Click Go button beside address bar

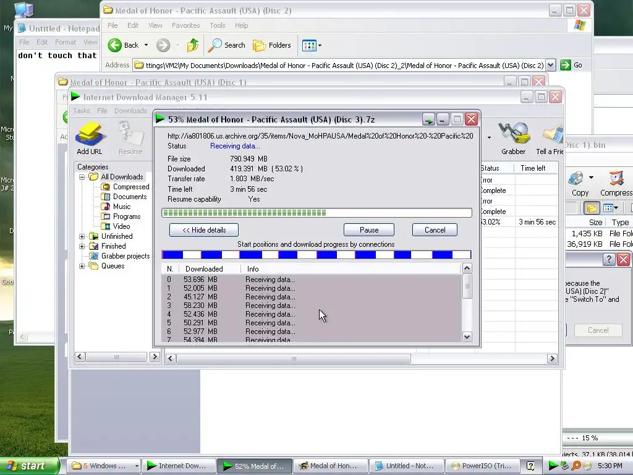(x=571, y=65)
